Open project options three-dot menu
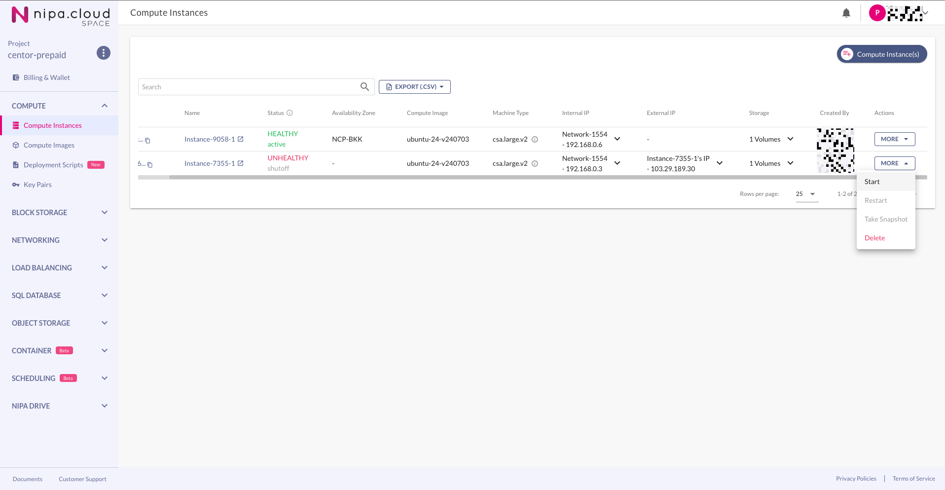 coord(104,53)
